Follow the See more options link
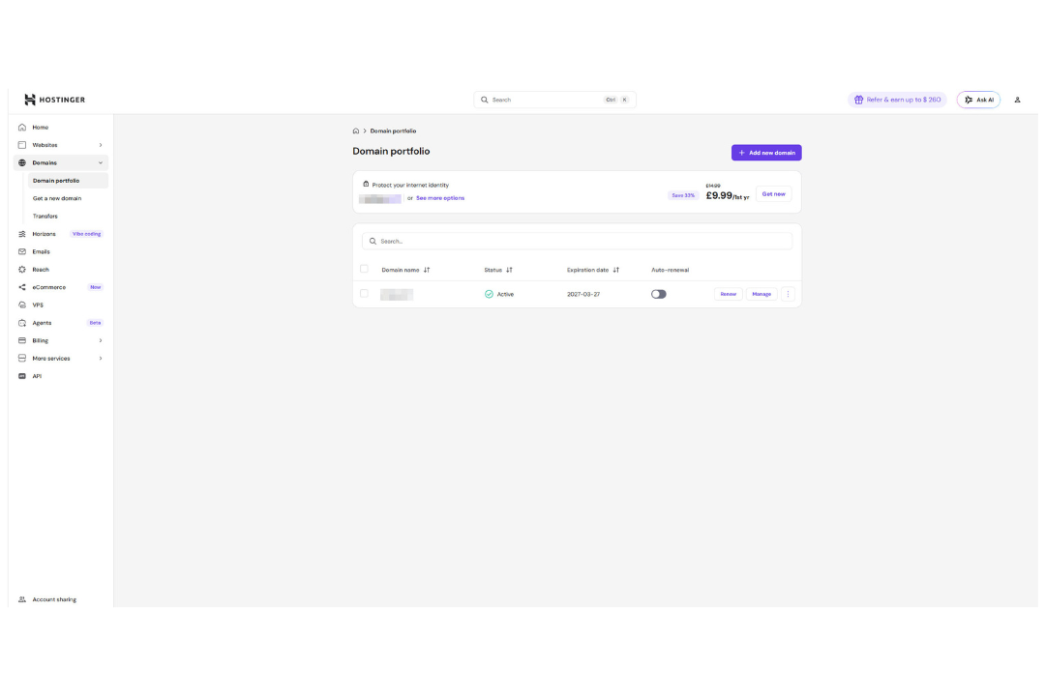The width and height of the screenshot is (1045, 696). [440, 198]
